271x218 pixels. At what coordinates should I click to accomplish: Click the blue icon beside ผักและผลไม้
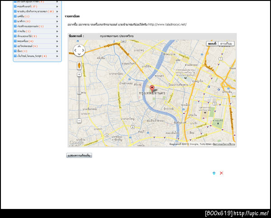[x=15, y=36]
